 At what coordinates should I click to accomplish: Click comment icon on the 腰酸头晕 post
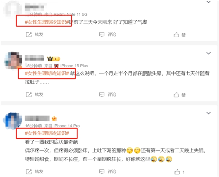click(x=102, y=95)
